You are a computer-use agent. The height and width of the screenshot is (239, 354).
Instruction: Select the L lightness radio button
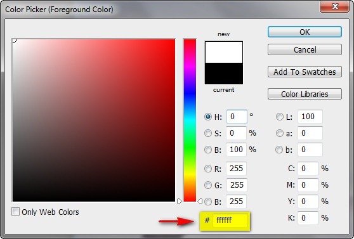[x=280, y=117]
